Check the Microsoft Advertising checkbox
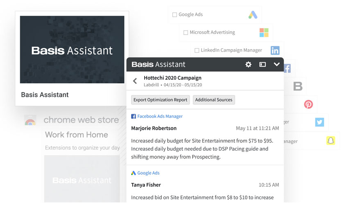The image size is (351, 219). [x=186, y=33]
